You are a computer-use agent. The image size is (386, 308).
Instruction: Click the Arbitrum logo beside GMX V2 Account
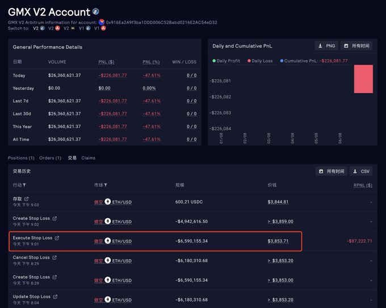pyautogui.click(x=96, y=11)
